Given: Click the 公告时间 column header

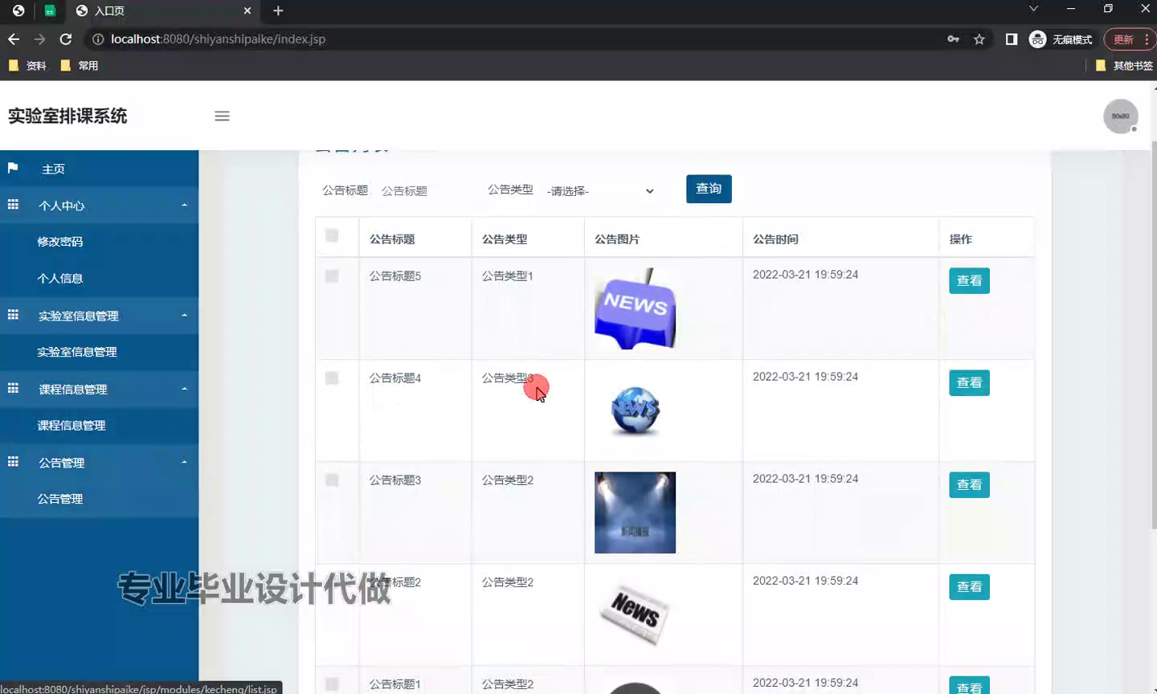Looking at the screenshot, I should [x=775, y=239].
